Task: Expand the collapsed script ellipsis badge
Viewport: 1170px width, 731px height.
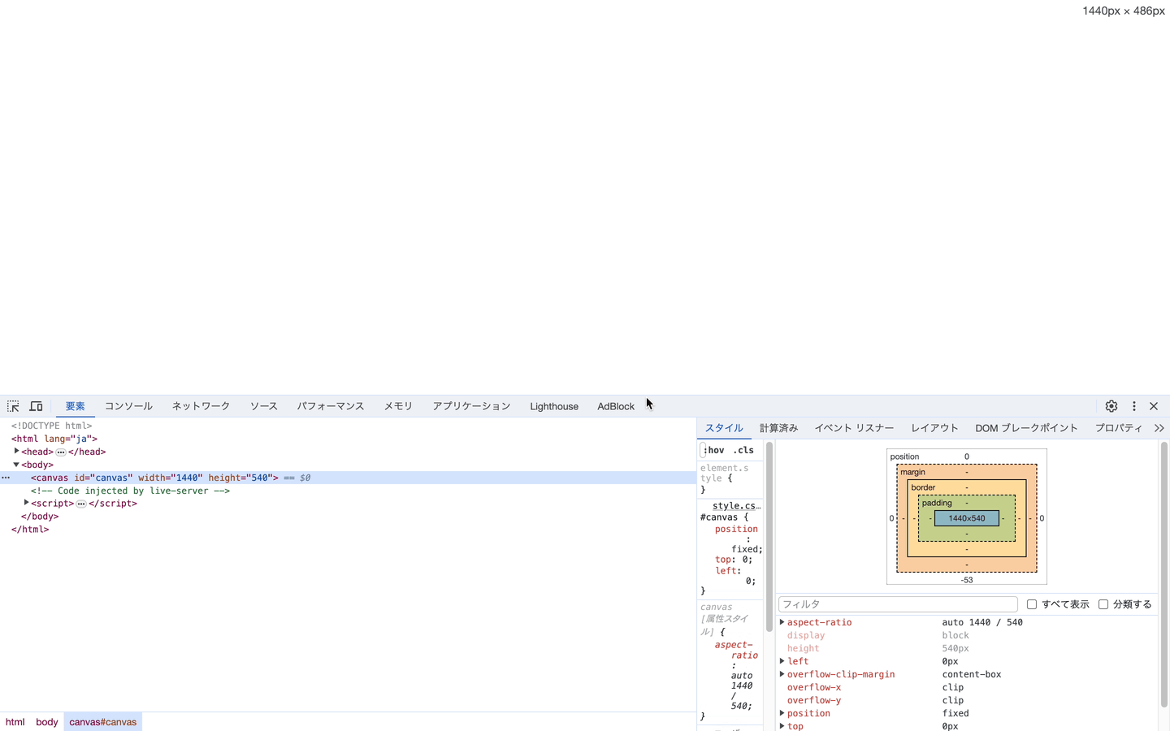Action: pos(81,504)
